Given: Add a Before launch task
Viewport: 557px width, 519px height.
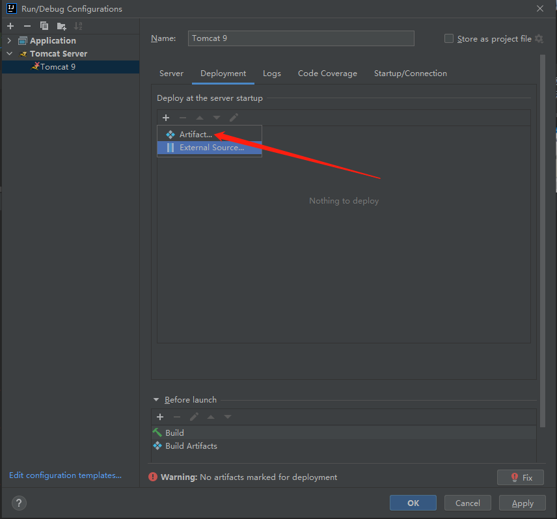Looking at the screenshot, I should [x=160, y=417].
